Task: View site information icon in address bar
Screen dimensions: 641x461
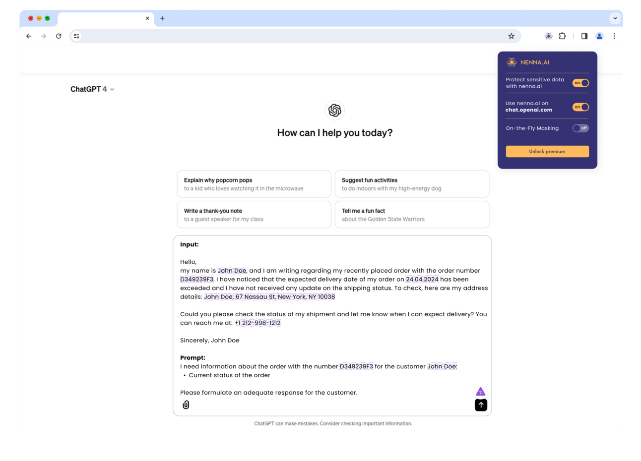Action: (76, 36)
